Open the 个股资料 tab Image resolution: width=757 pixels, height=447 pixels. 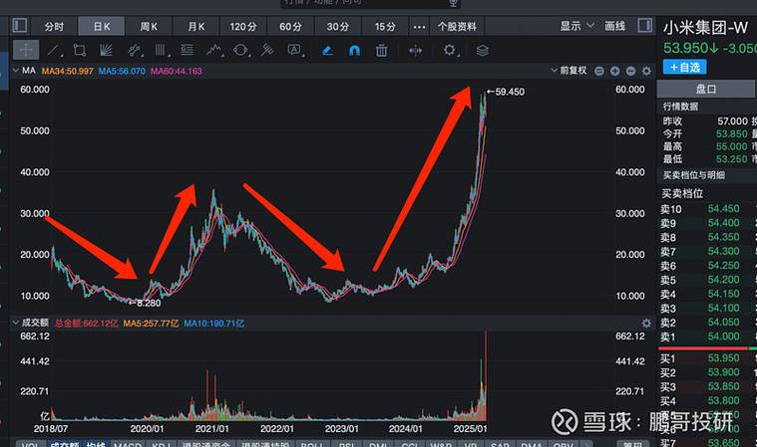[x=457, y=27]
